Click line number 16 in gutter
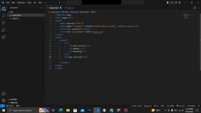Screen dimensions: 201x113 [50, 57]
